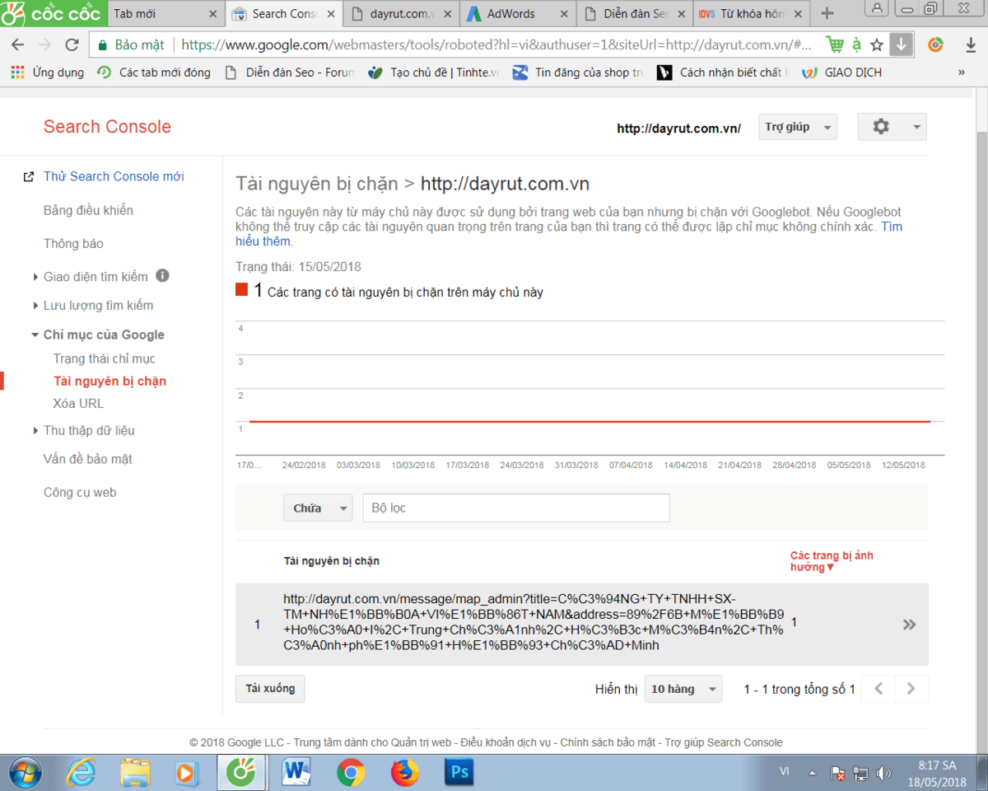Viewport: 988px width, 791px height.
Task: Close the Tab mới browser tab
Action: [212, 14]
